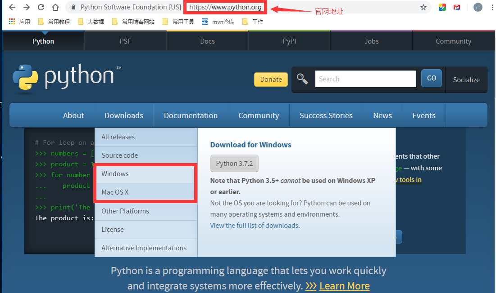The width and height of the screenshot is (496, 293).
Task: Select All releases in Downloads menu
Action: tap(146, 137)
